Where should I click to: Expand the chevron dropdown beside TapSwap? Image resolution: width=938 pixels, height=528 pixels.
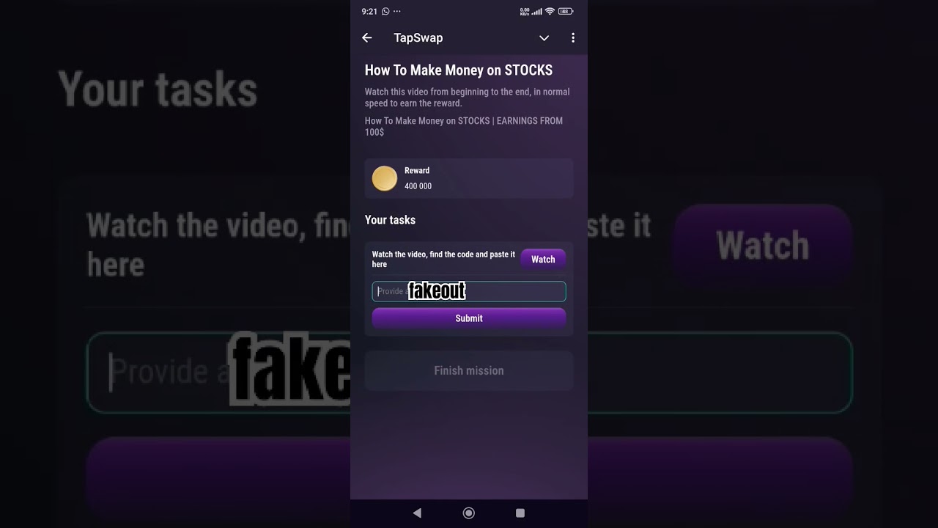[544, 38]
